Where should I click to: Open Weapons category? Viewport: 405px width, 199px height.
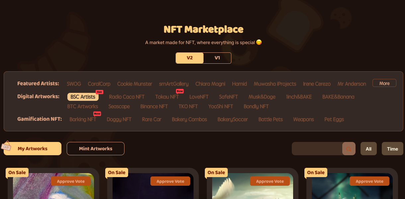[303, 119]
